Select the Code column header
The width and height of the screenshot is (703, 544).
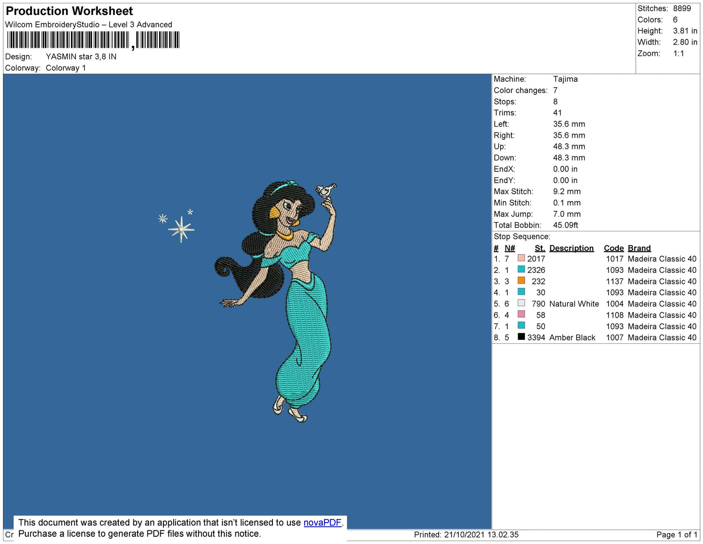coord(614,248)
